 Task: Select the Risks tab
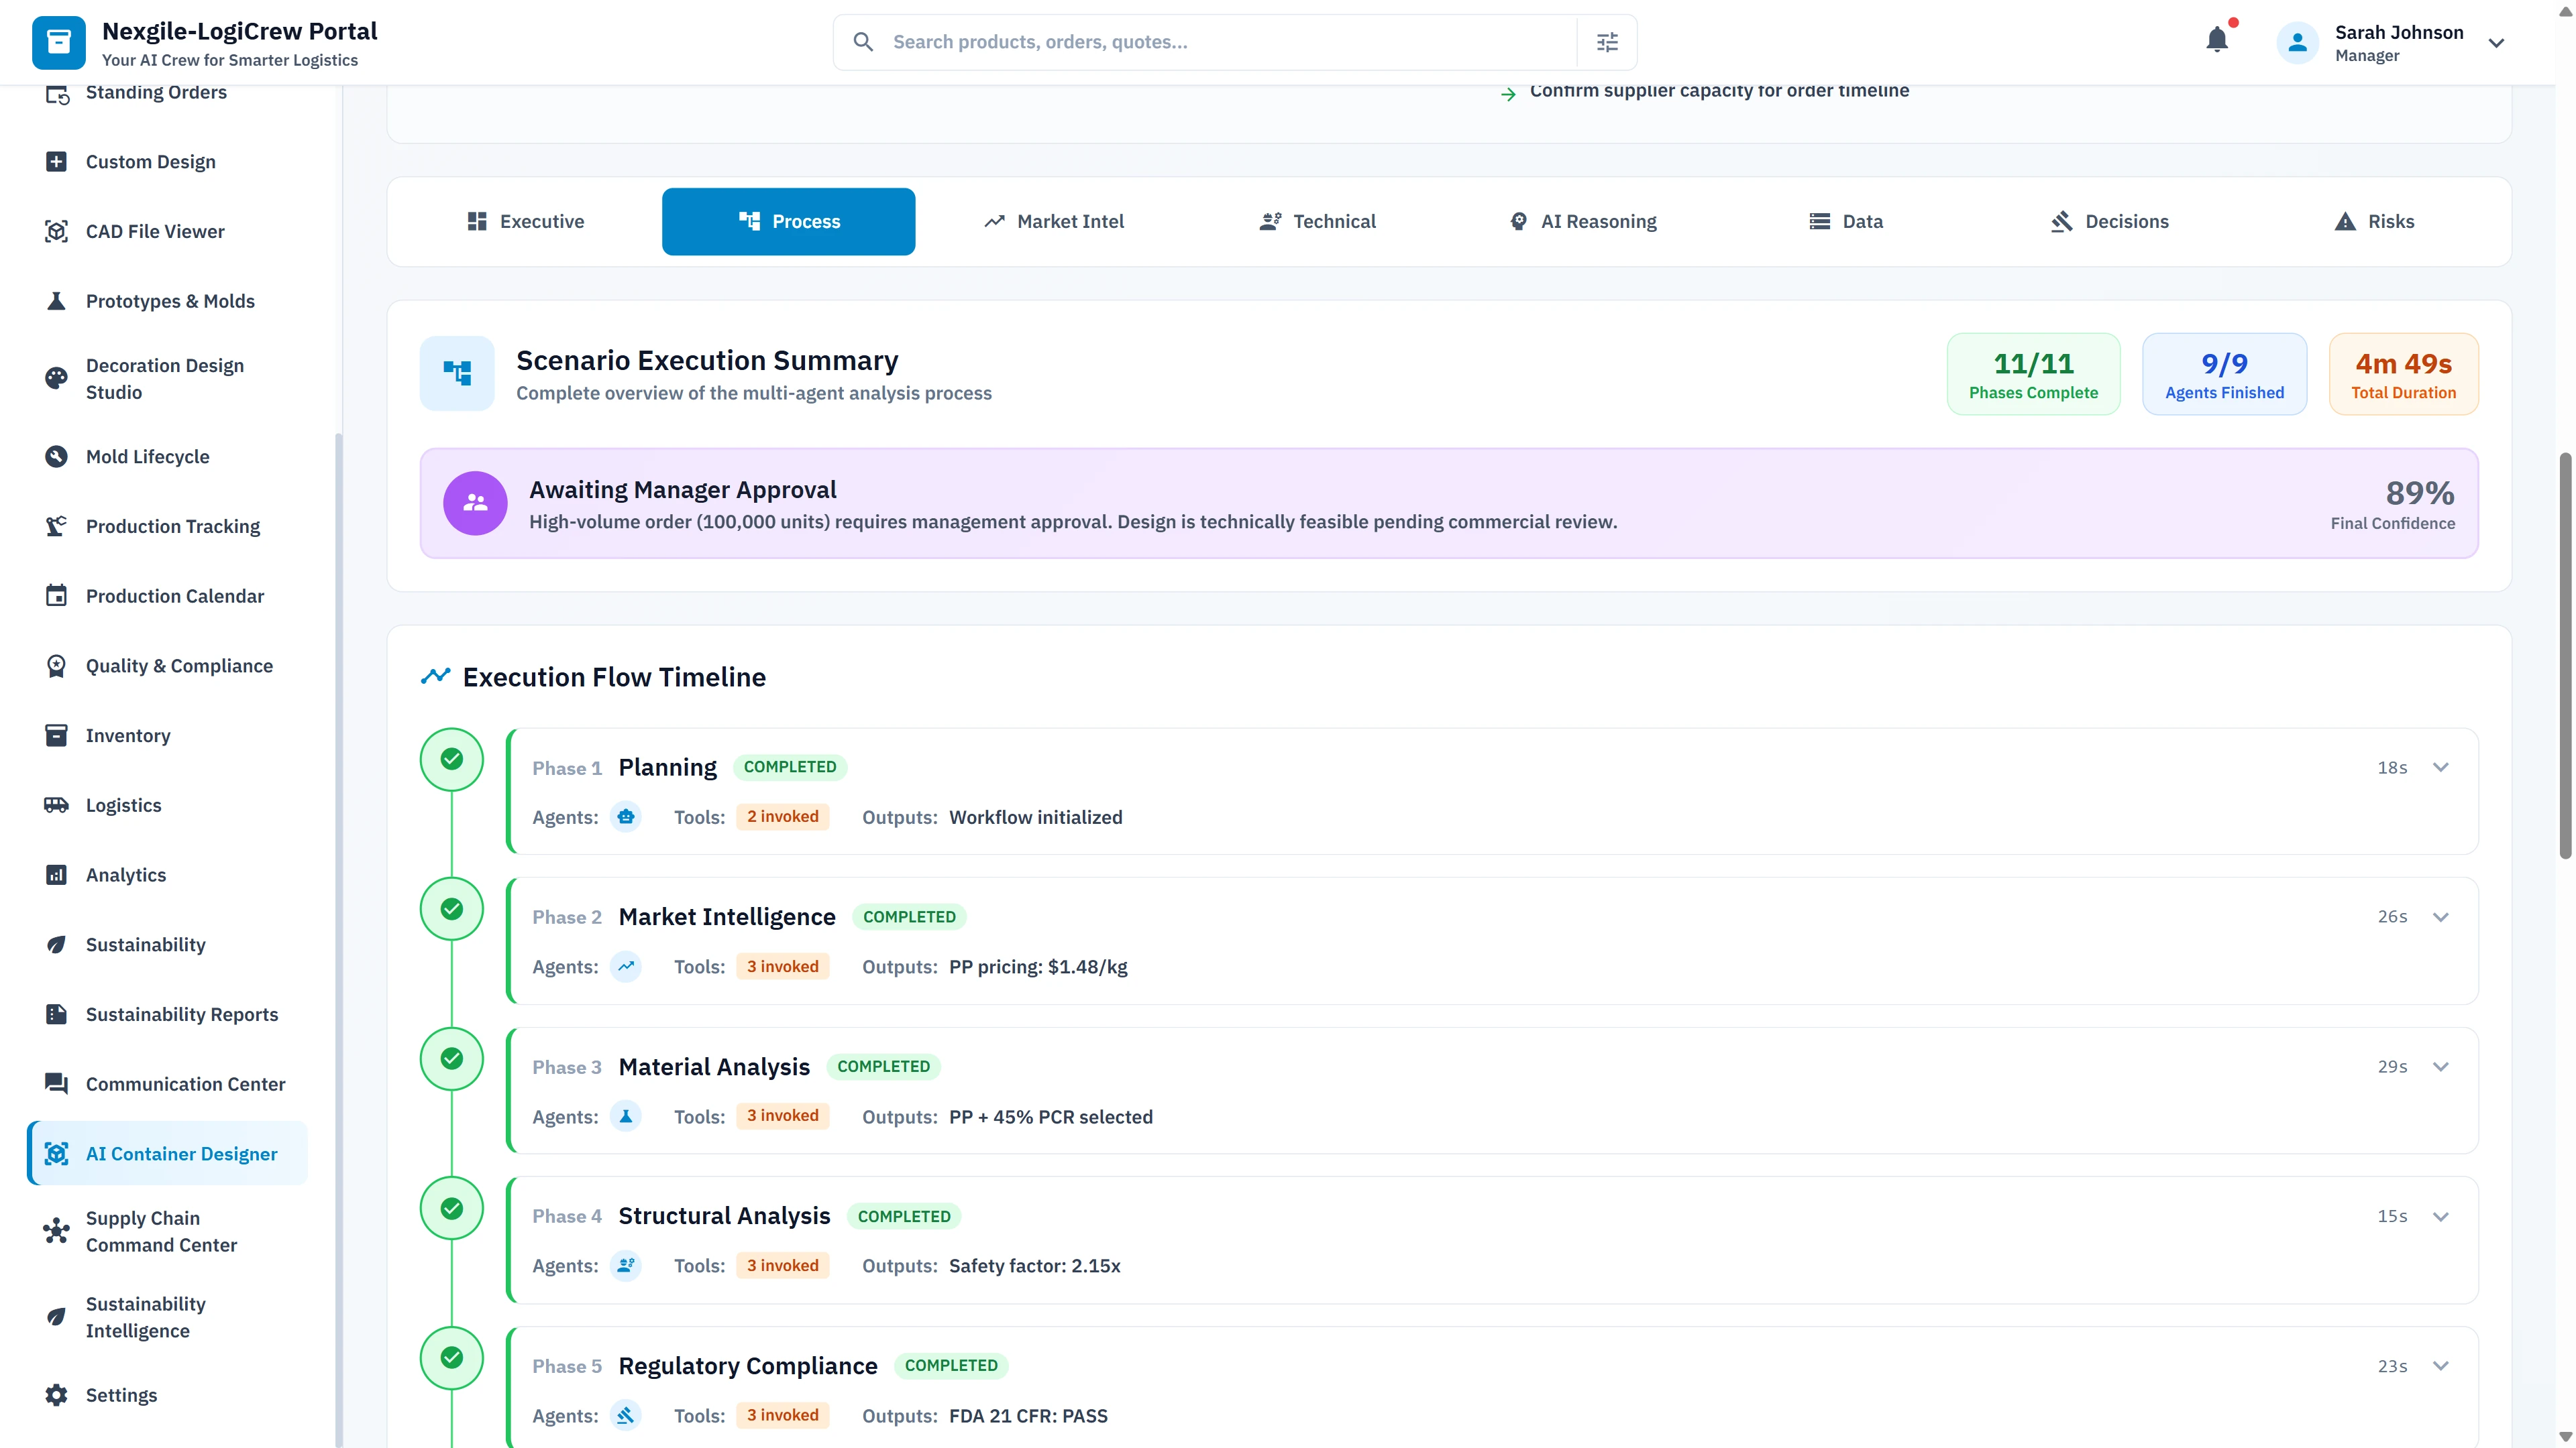click(2375, 221)
